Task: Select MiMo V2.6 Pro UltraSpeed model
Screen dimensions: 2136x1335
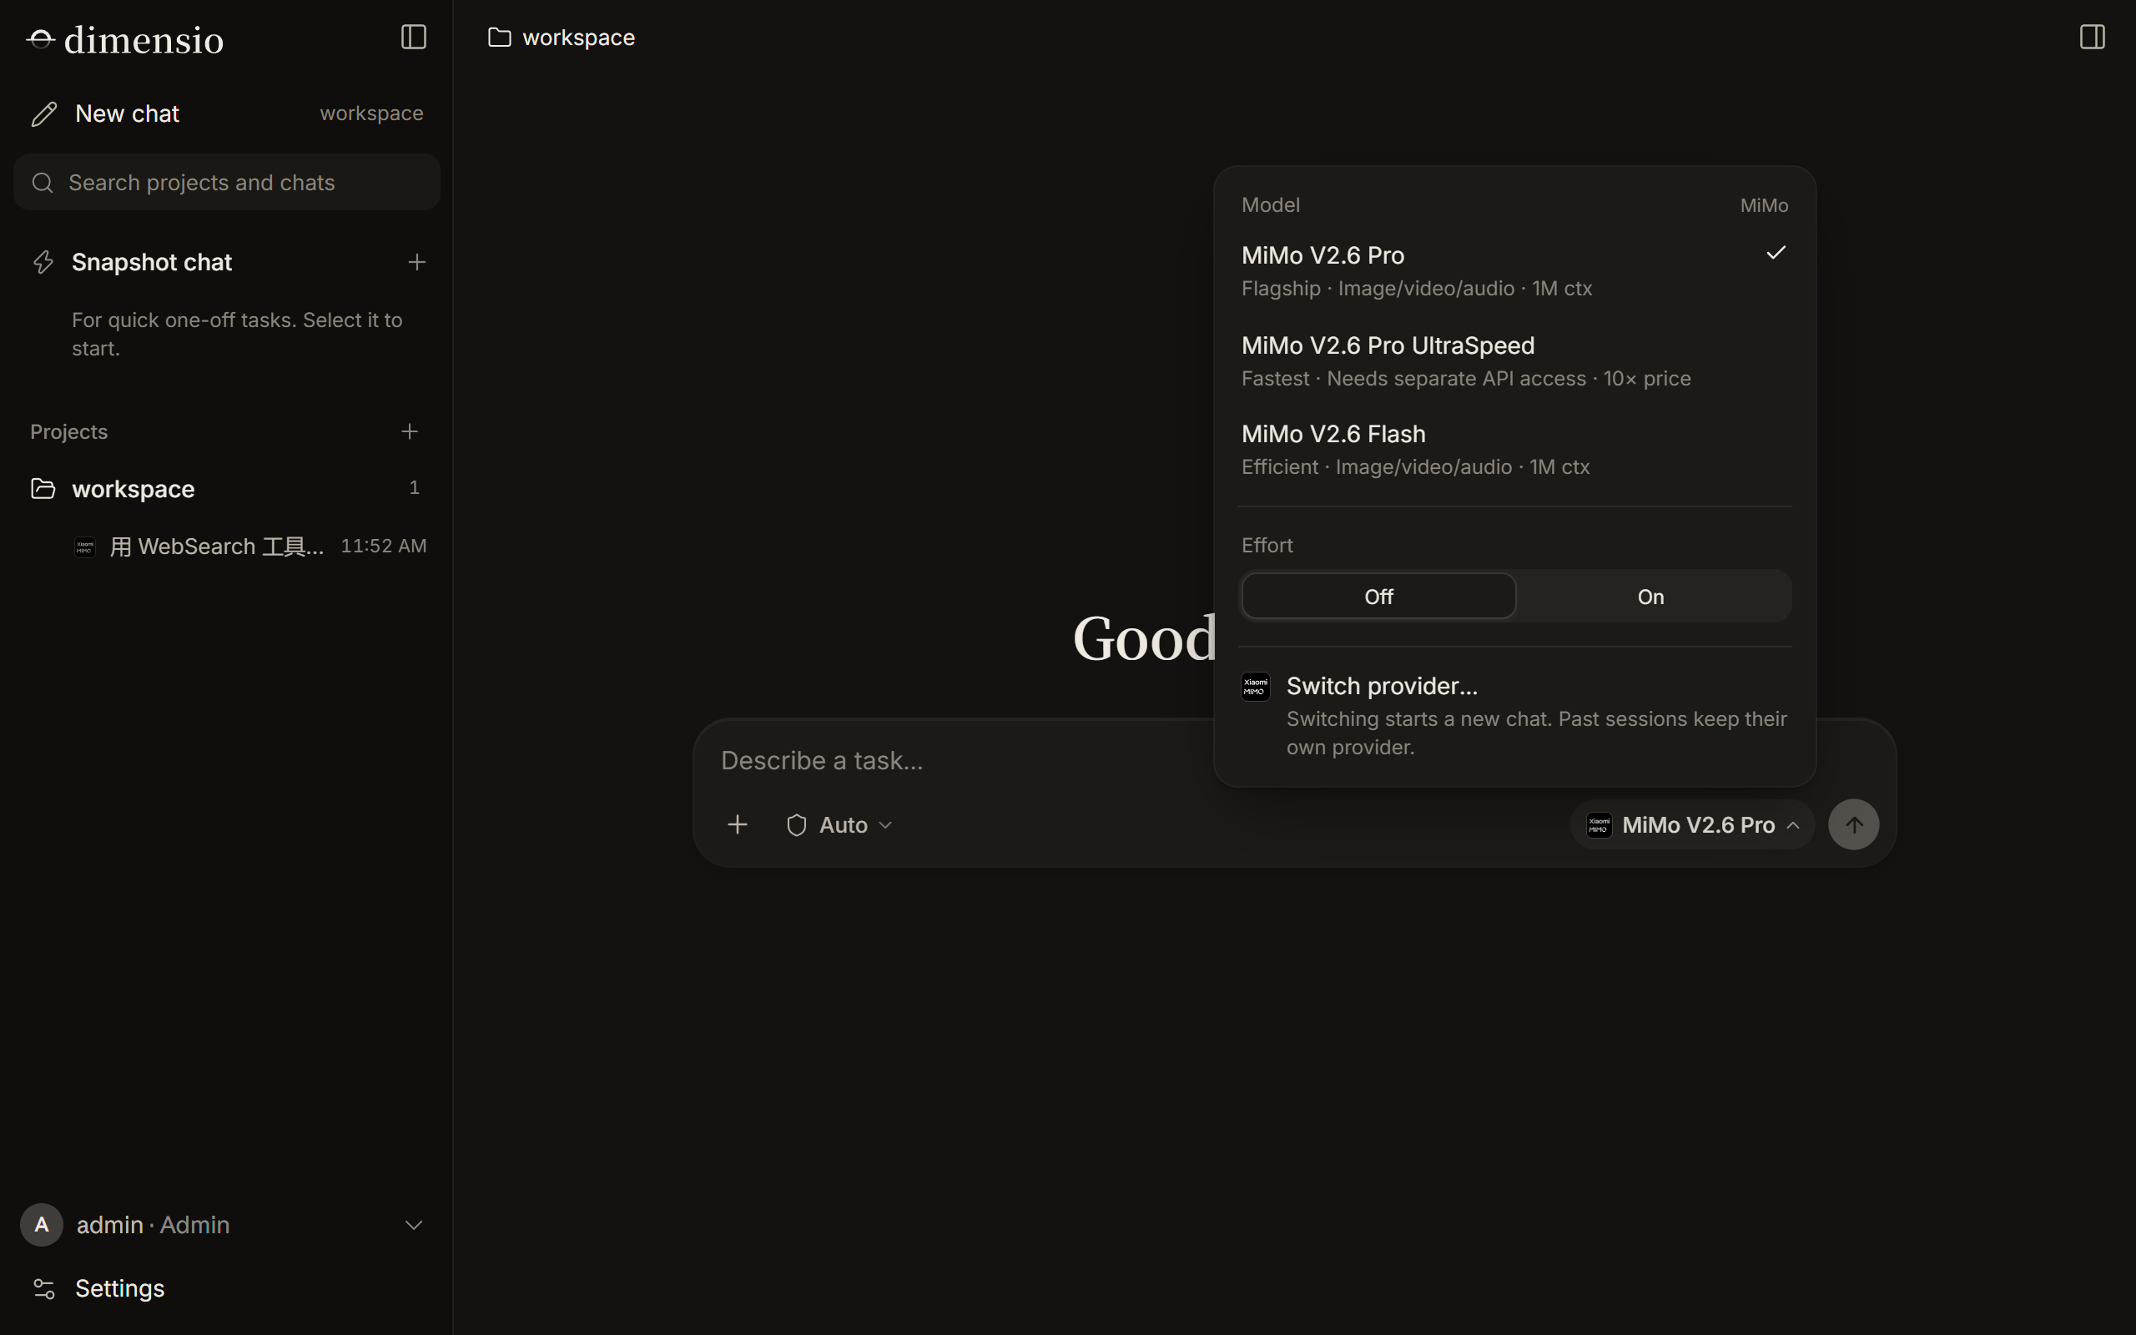Action: tap(1514, 360)
